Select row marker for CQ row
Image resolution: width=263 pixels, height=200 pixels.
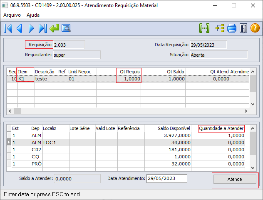coord(9,157)
